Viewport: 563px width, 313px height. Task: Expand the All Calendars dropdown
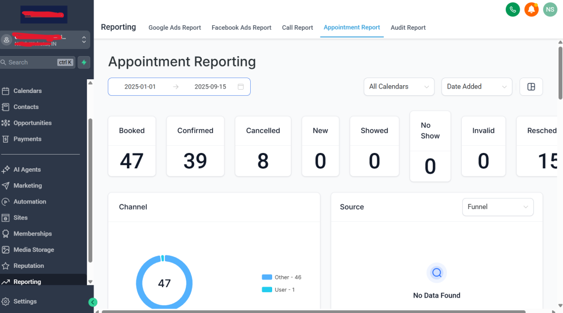tap(399, 87)
